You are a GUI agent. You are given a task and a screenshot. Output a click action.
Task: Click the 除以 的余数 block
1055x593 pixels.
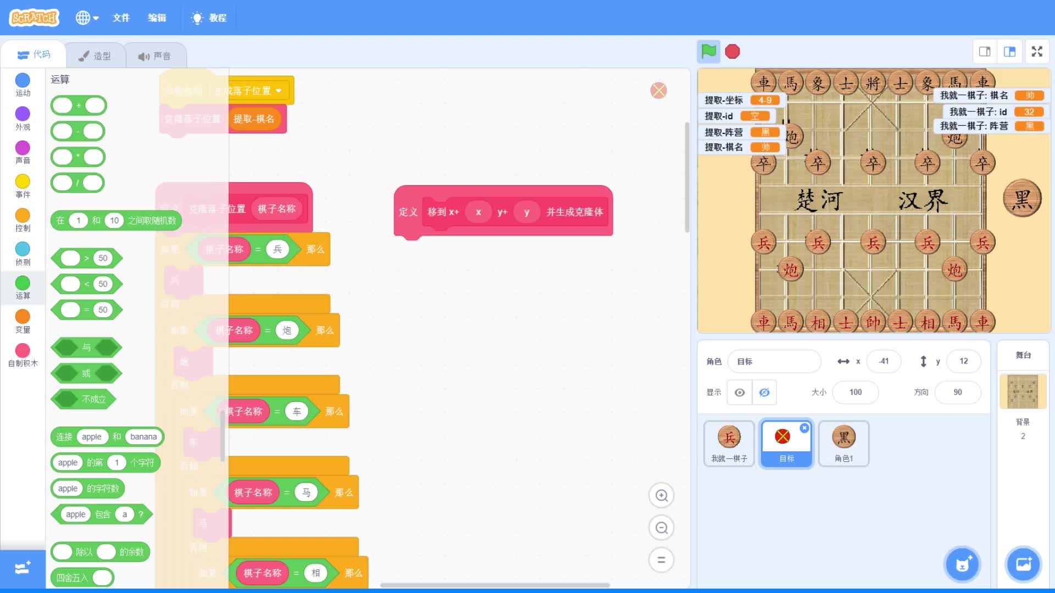point(100,551)
